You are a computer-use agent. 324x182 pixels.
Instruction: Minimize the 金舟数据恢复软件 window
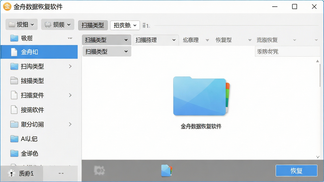coord(275,7)
